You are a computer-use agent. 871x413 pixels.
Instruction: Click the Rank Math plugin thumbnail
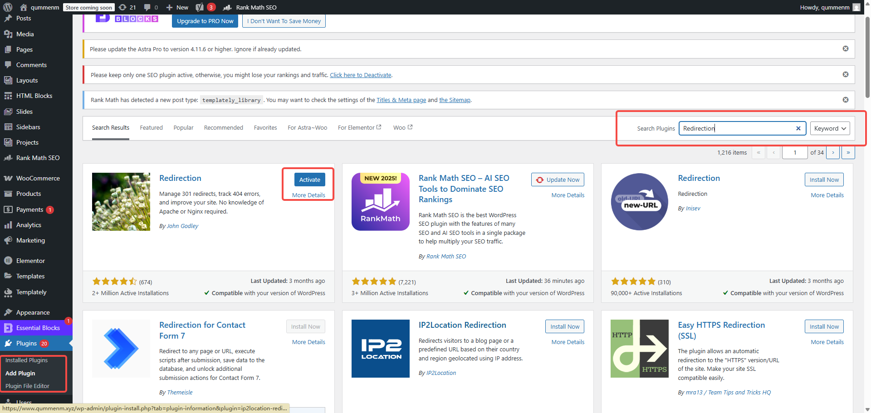(x=380, y=202)
